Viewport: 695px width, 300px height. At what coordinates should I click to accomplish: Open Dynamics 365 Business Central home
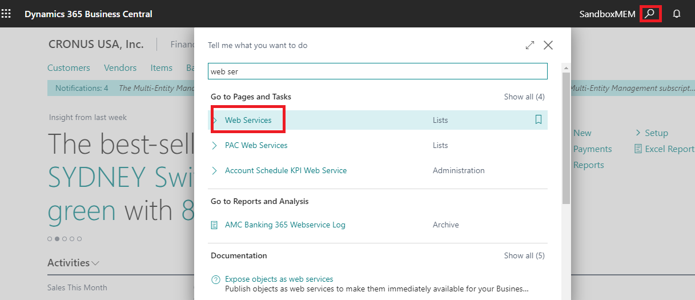pos(89,14)
